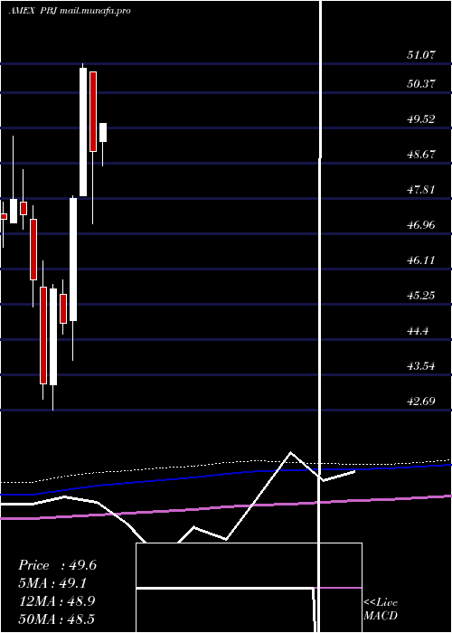Click the last small white candlestick near 49.52

click(103, 132)
